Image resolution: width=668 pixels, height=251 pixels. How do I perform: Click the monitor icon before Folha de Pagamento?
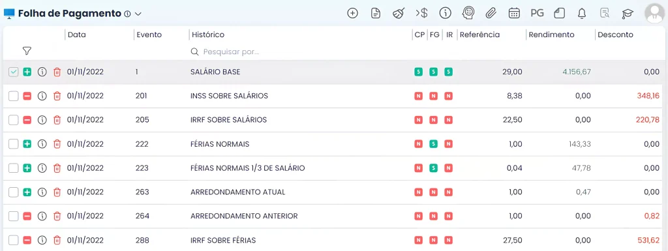[x=9, y=14]
